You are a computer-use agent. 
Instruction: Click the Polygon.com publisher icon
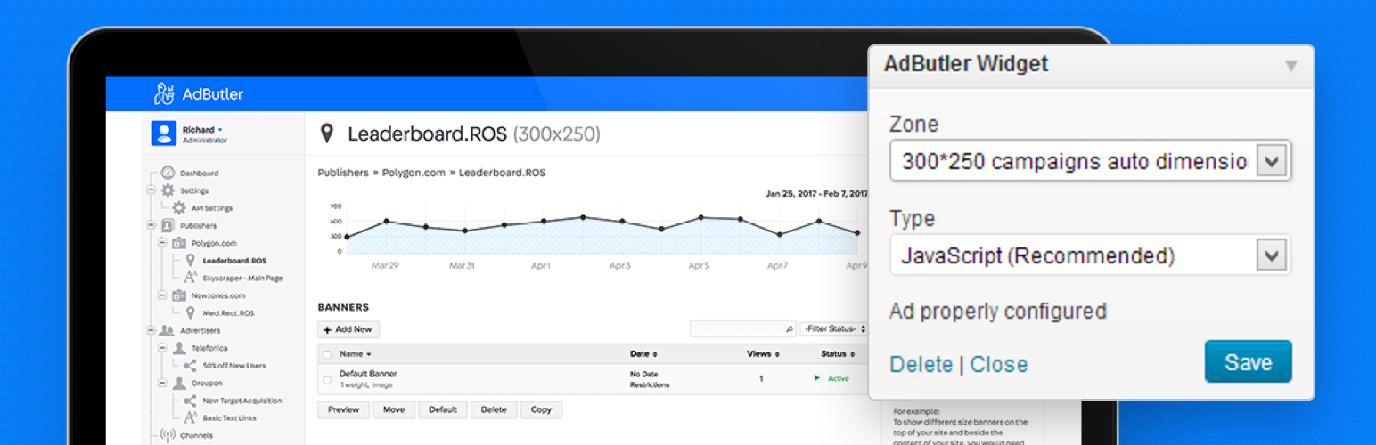[x=179, y=243]
